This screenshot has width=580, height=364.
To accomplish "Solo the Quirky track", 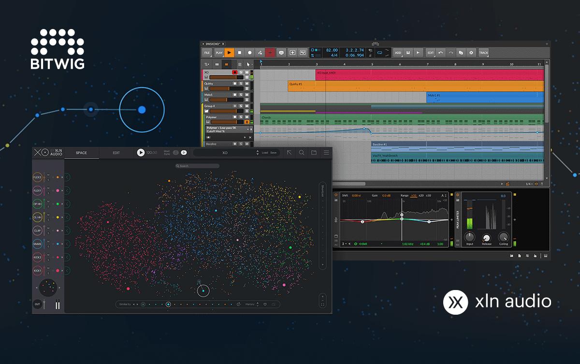I will click(241, 84).
